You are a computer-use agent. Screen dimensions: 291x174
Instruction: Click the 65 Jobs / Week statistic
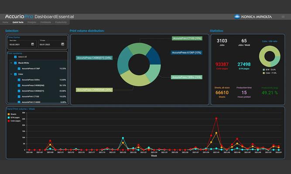tap(244, 42)
